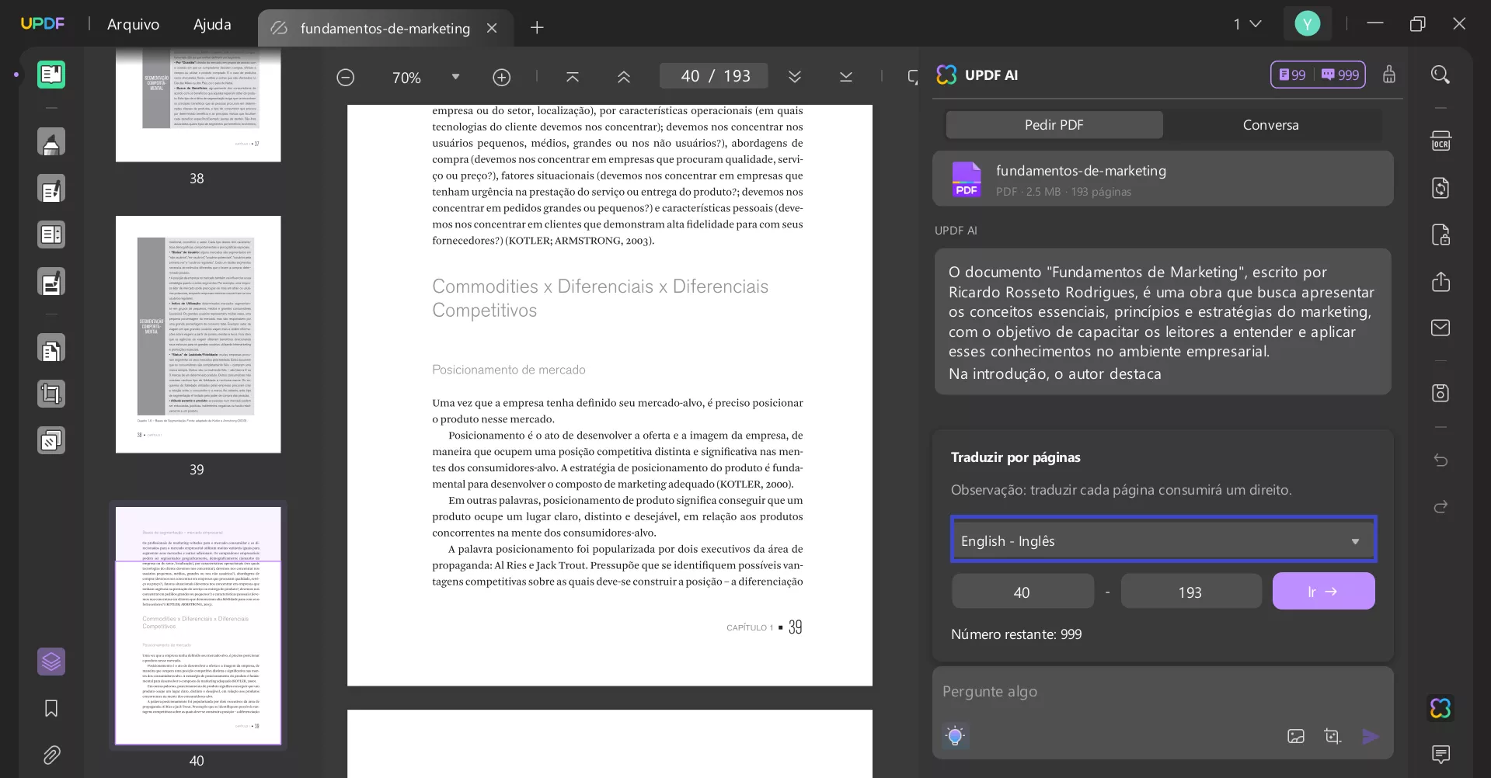
Task: Open the share options
Action: coord(1441,281)
